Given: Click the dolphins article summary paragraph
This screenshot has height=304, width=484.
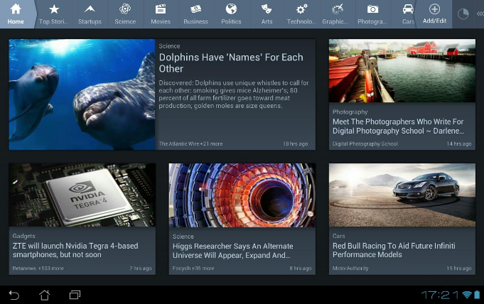Looking at the screenshot, I should 234,94.
